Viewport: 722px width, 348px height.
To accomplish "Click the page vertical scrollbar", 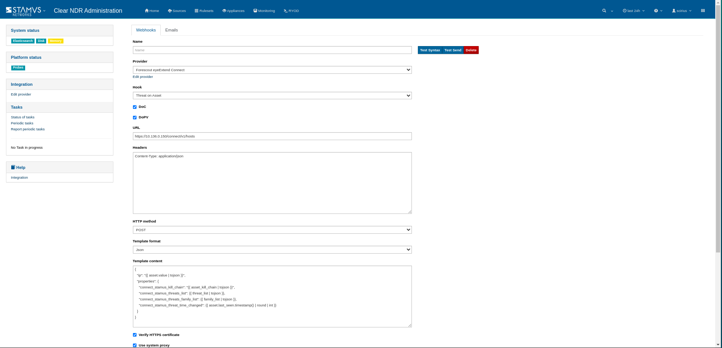I will tap(718, 150).
